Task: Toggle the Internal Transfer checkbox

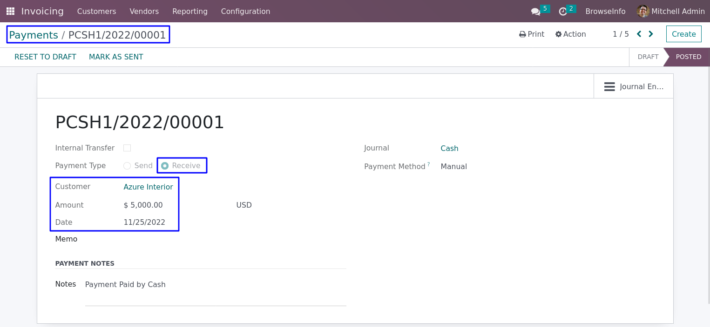Action: pyautogui.click(x=127, y=148)
